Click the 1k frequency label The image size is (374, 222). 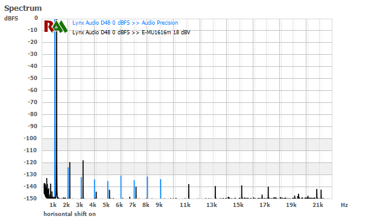tap(53, 205)
